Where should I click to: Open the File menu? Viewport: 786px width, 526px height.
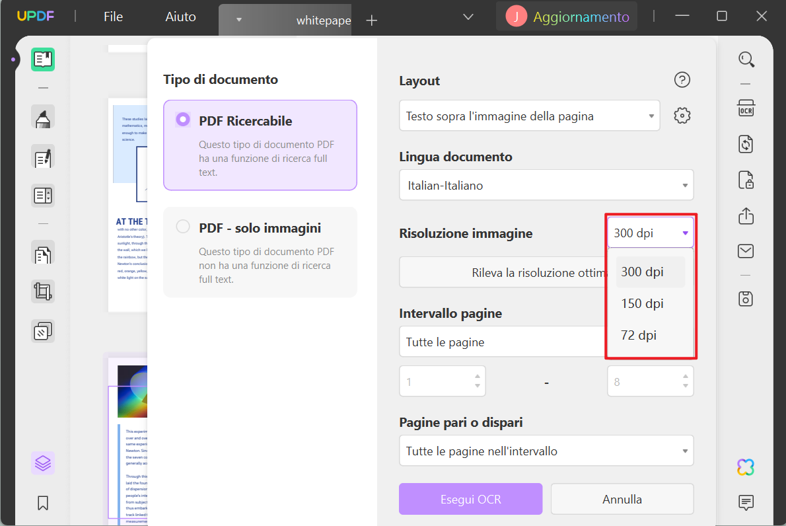(x=112, y=17)
